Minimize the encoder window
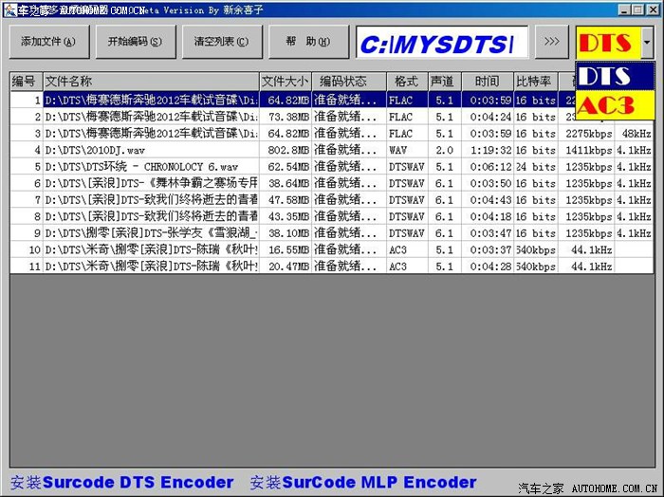 [x=624, y=9]
